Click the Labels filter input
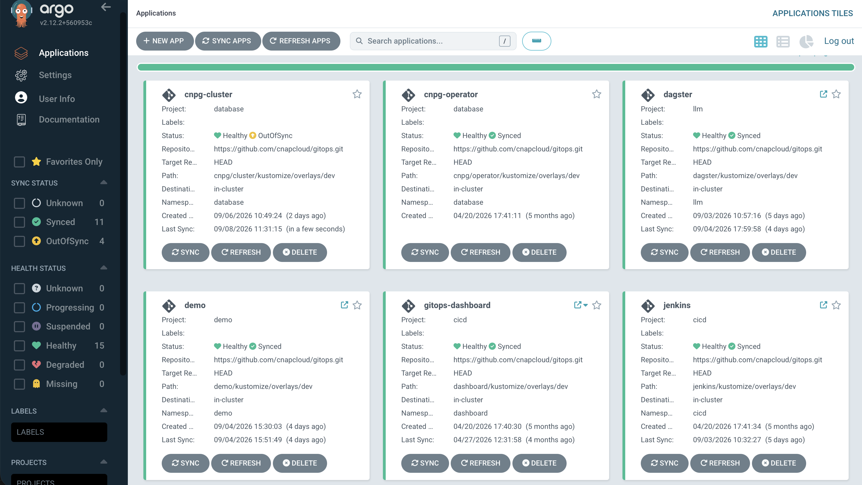The height and width of the screenshot is (485, 862). pyautogui.click(x=59, y=432)
